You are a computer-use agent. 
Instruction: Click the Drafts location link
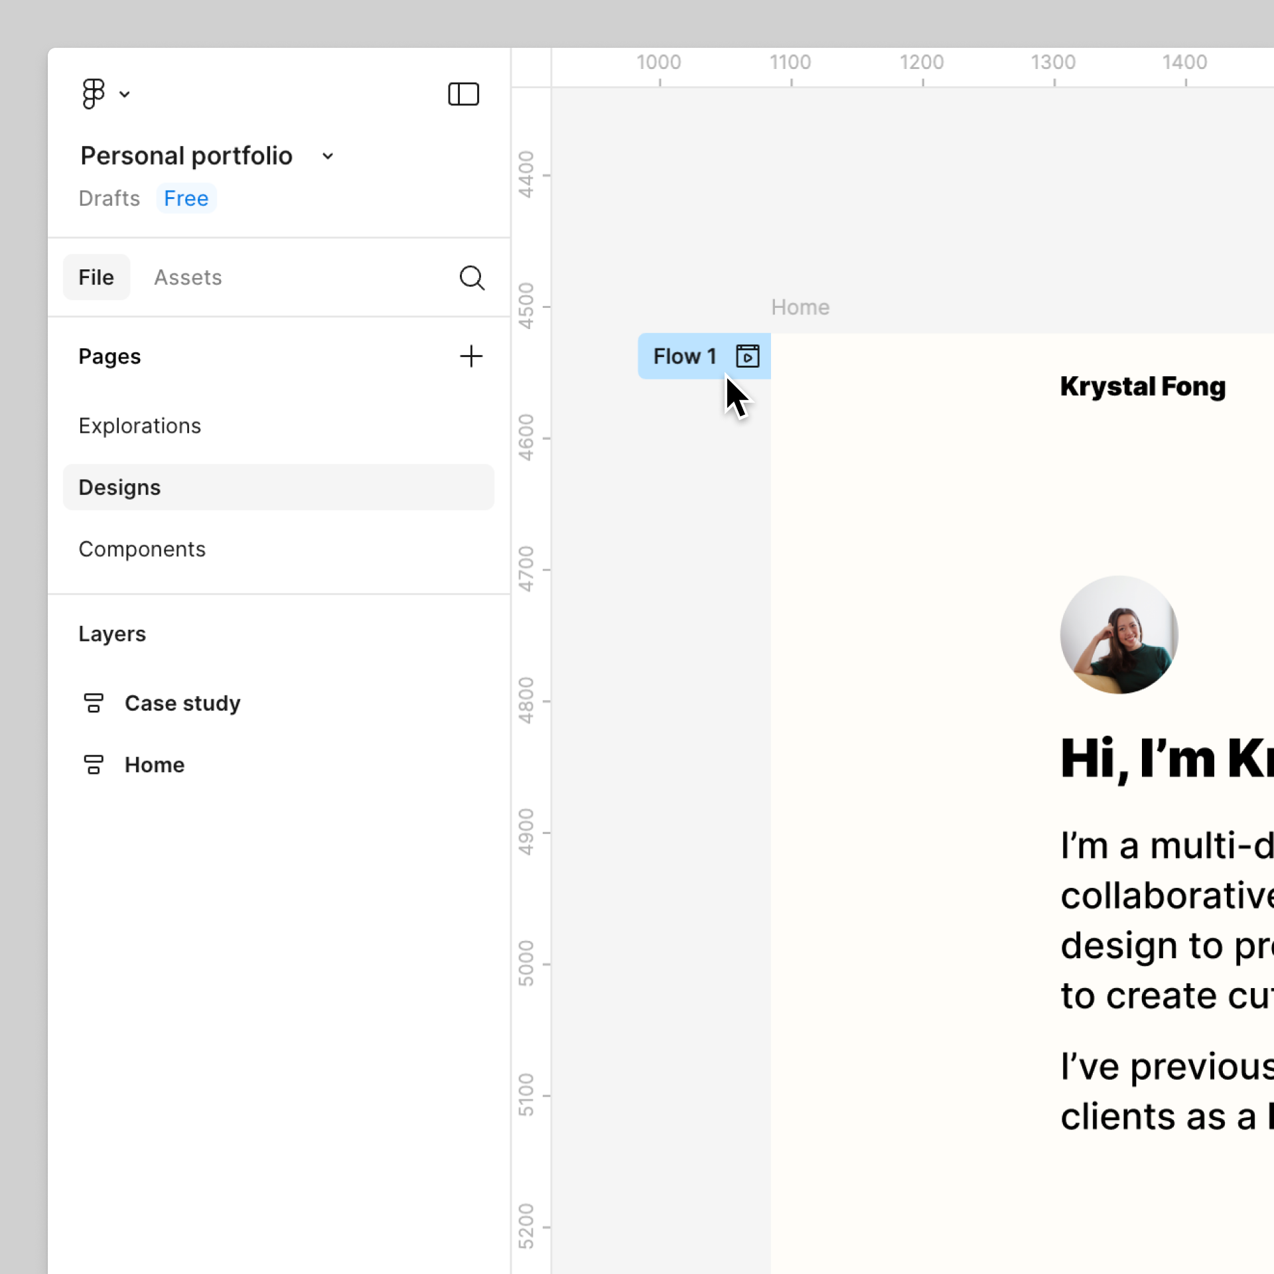coord(109,198)
